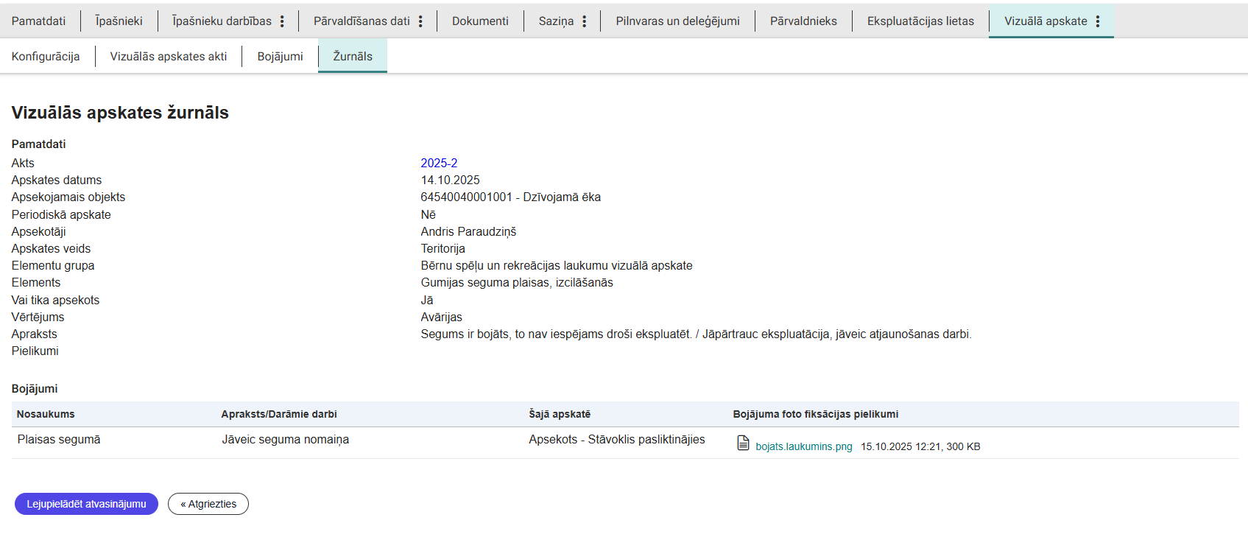This screenshot has width=1248, height=537.
Task: Select Vizuālās apskates akti sub-tab
Action: point(169,57)
